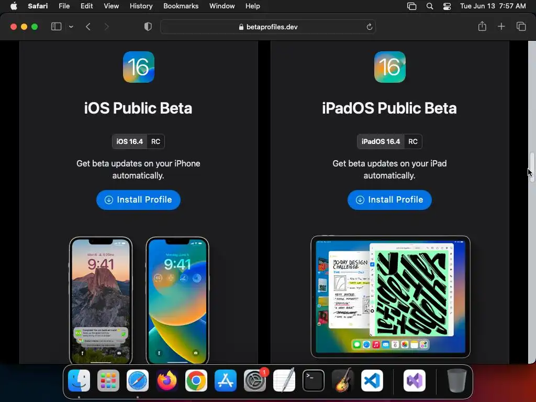Open Google Chrome from the Dock

tap(196, 381)
